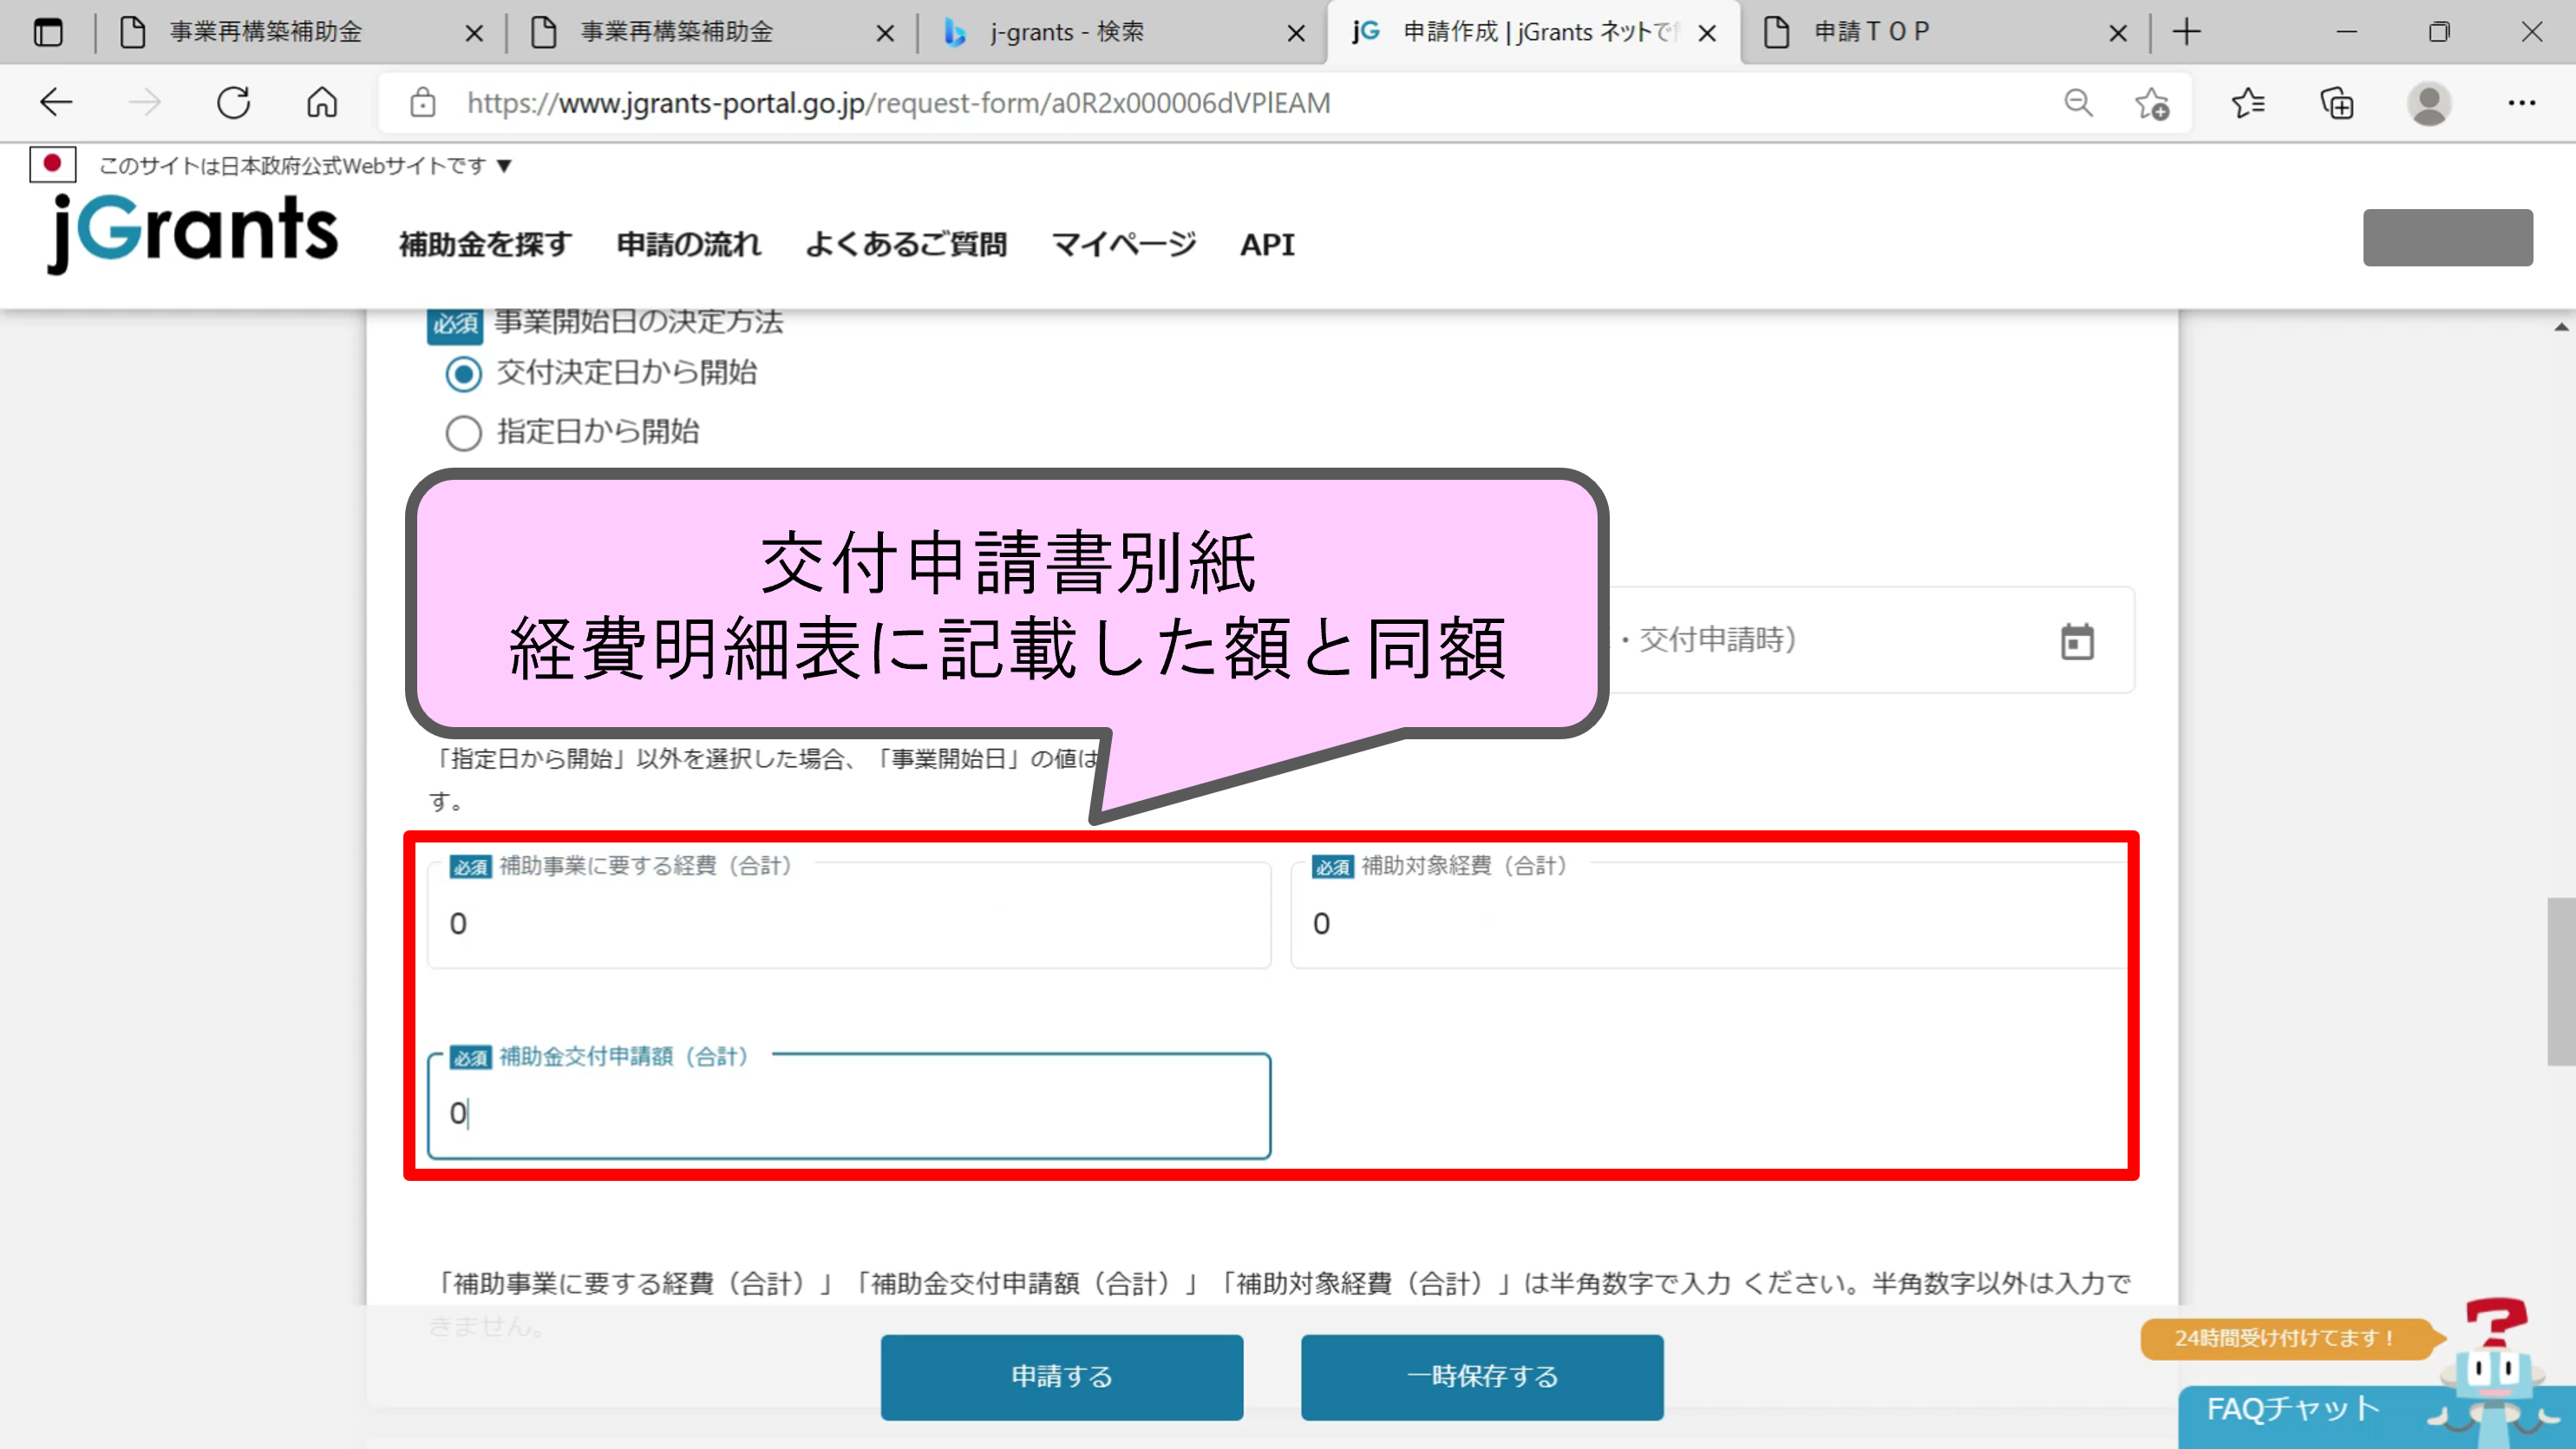Reload the current page
Screen dimensions: 2576x1449
234,102
